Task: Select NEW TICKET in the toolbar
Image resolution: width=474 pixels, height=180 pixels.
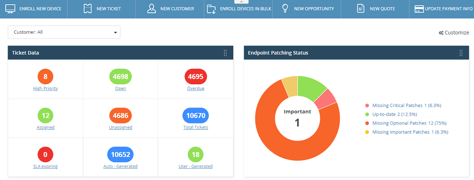Action: click(x=109, y=9)
